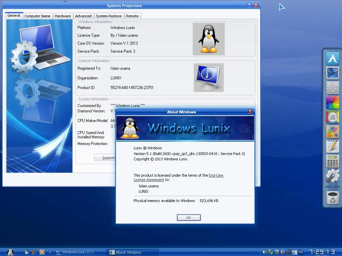This screenshot has height=256, width=342.
Task: Click the Support button in System Properties
Action: (x=105, y=158)
